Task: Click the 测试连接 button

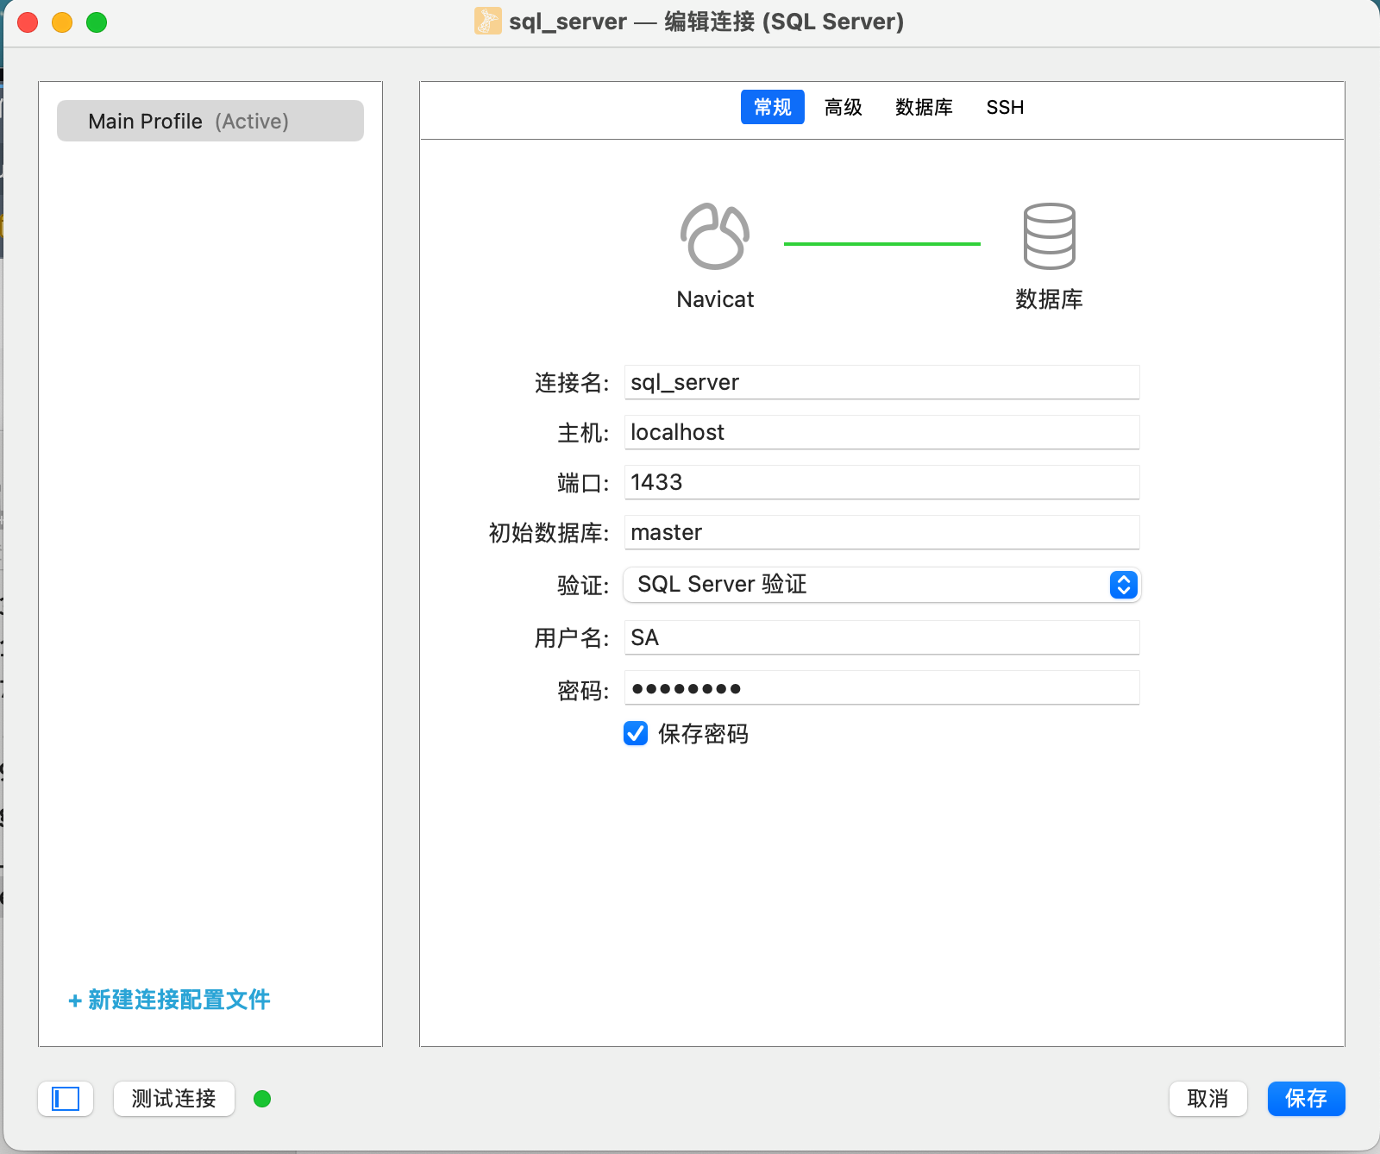Action: [x=174, y=1099]
